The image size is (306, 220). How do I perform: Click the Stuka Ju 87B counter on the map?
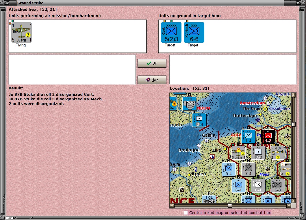(238, 153)
